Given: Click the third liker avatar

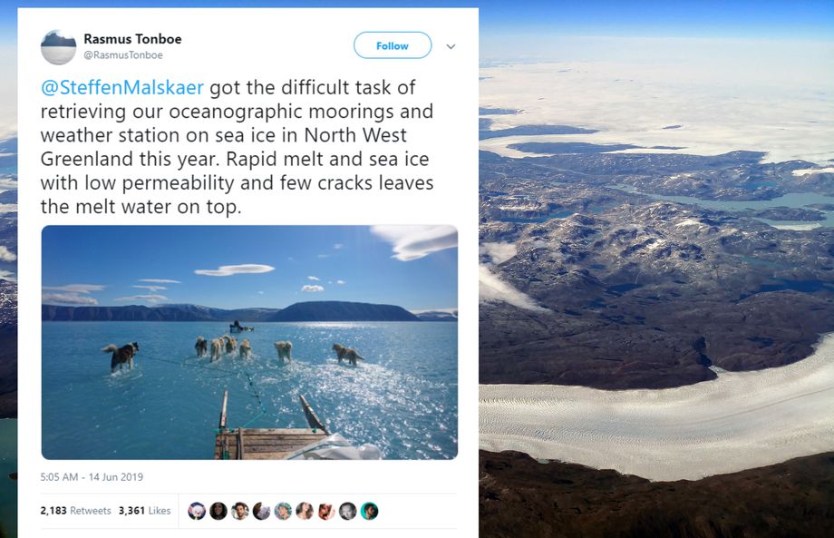Looking at the screenshot, I should point(239,511).
